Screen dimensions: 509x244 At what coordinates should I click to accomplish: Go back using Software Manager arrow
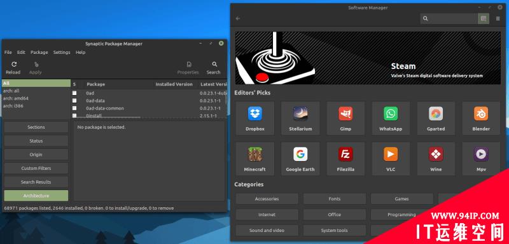[x=238, y=18]
